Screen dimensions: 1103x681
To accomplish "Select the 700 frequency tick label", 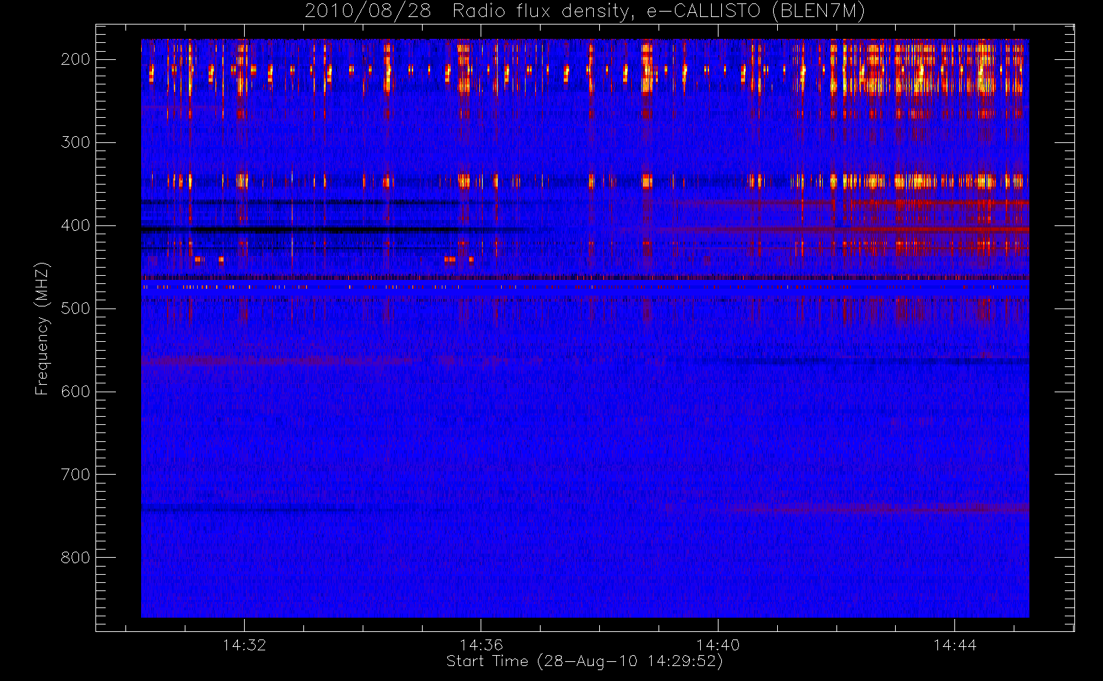I will [75, 475].
